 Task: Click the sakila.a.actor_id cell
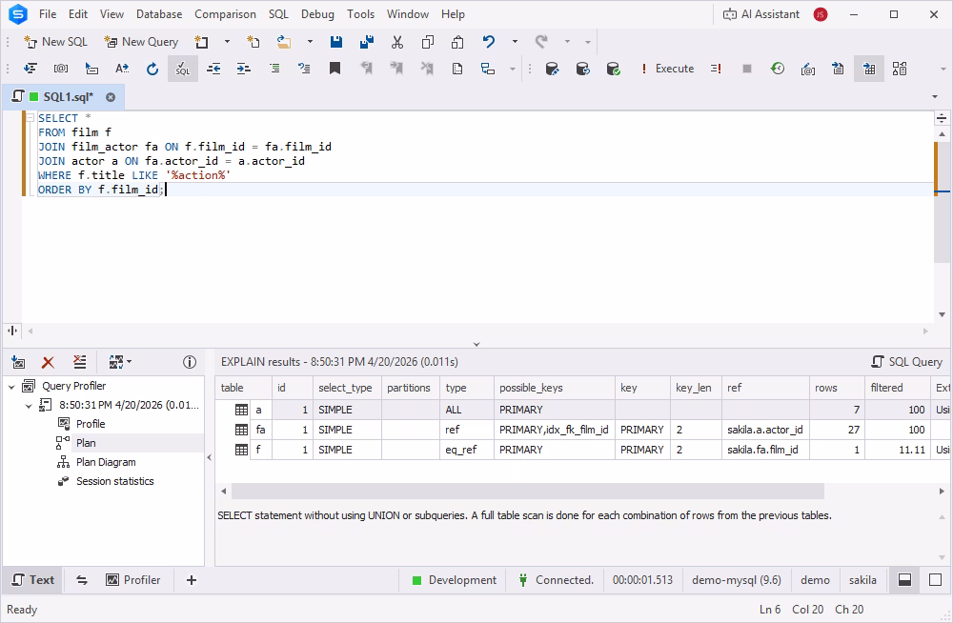pos(764,430)
